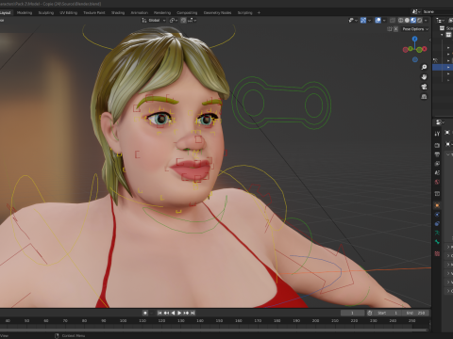Image resolution: width=453 pixels, height=339 pixels.
Task: Click the zoom view magnifier button
Action: (424, 67)
